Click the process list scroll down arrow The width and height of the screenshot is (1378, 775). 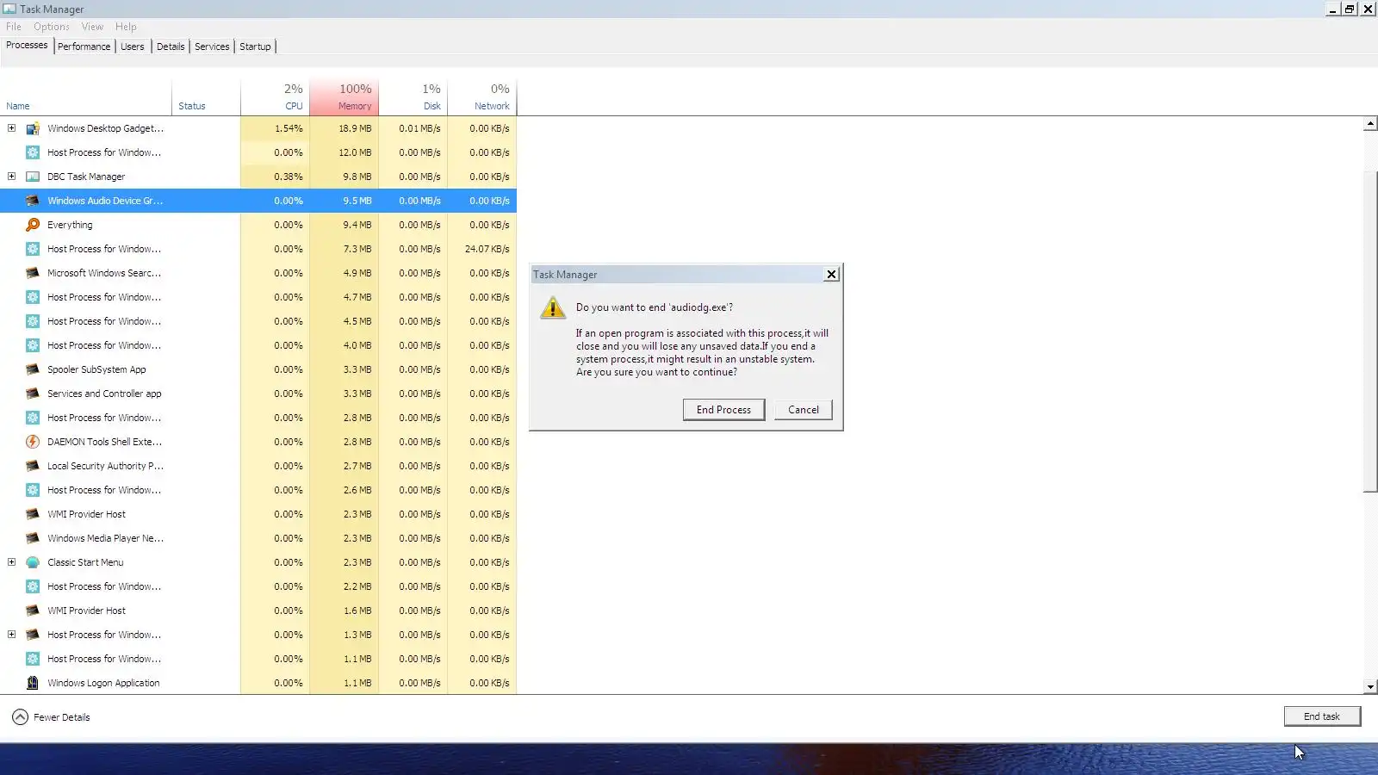point(1370,687)
